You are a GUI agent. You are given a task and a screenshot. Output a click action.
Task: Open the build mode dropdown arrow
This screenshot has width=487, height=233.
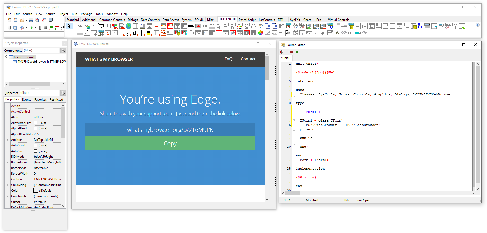click(26, 28)
